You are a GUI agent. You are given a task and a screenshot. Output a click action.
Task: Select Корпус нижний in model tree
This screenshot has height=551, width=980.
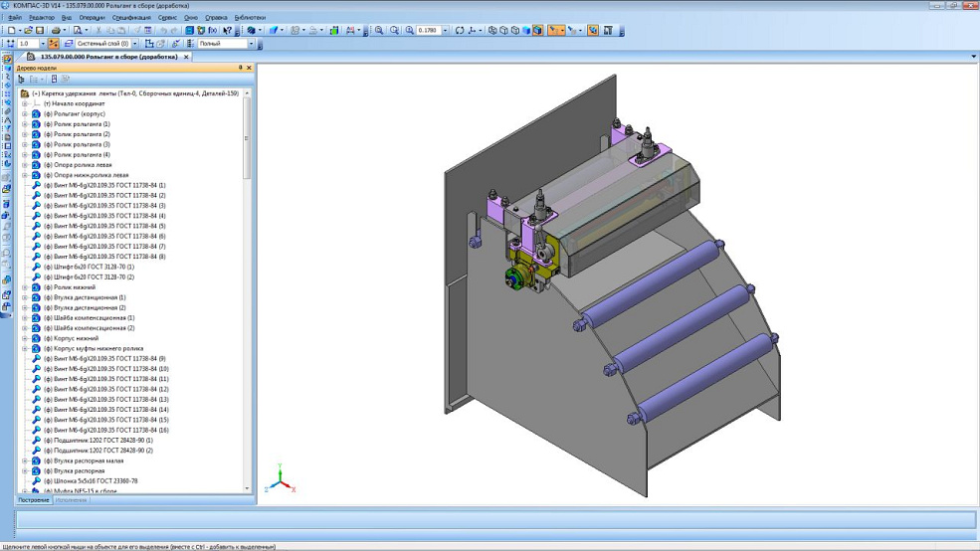pyautogui.click(x=76, y=338)
